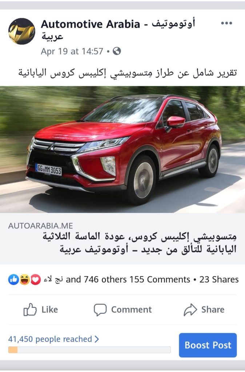Click the speech bubble Comment icon
Viewport: 245px width, 372px height.
100,310
